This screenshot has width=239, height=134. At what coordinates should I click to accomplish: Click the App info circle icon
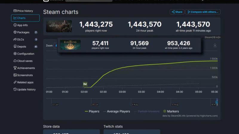tap(15, 25)
